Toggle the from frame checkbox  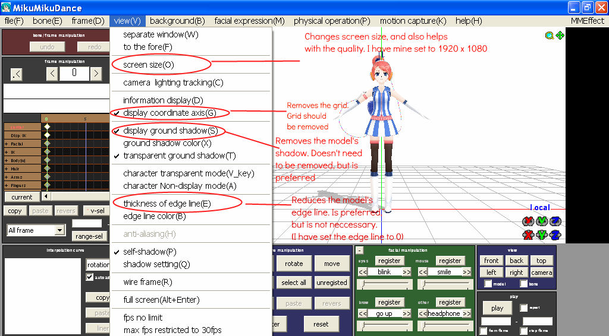(x=483, y=331)
